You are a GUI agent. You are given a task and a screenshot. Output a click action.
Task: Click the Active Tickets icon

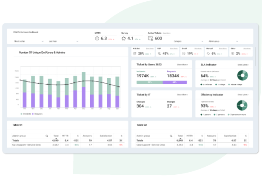point(151,38)
